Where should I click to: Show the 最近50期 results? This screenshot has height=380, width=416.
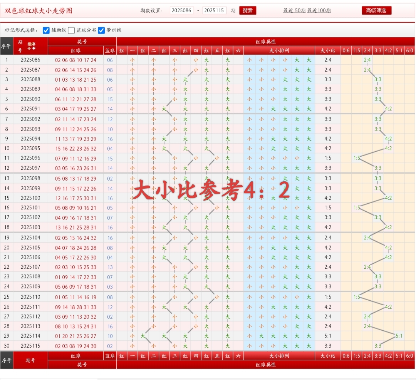pos(294,11)
